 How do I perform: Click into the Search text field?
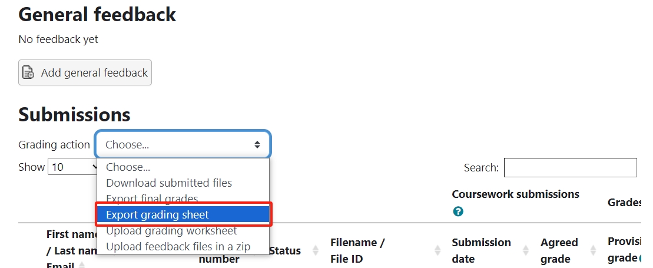[570, 167]
